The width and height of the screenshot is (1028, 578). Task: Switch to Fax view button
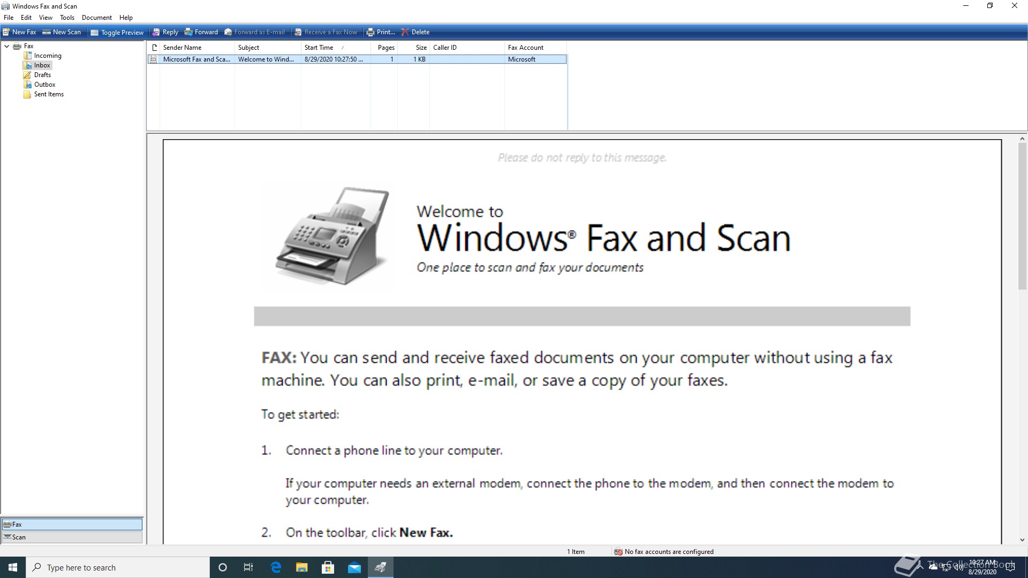pyautogui.click(x=72, y=524)
